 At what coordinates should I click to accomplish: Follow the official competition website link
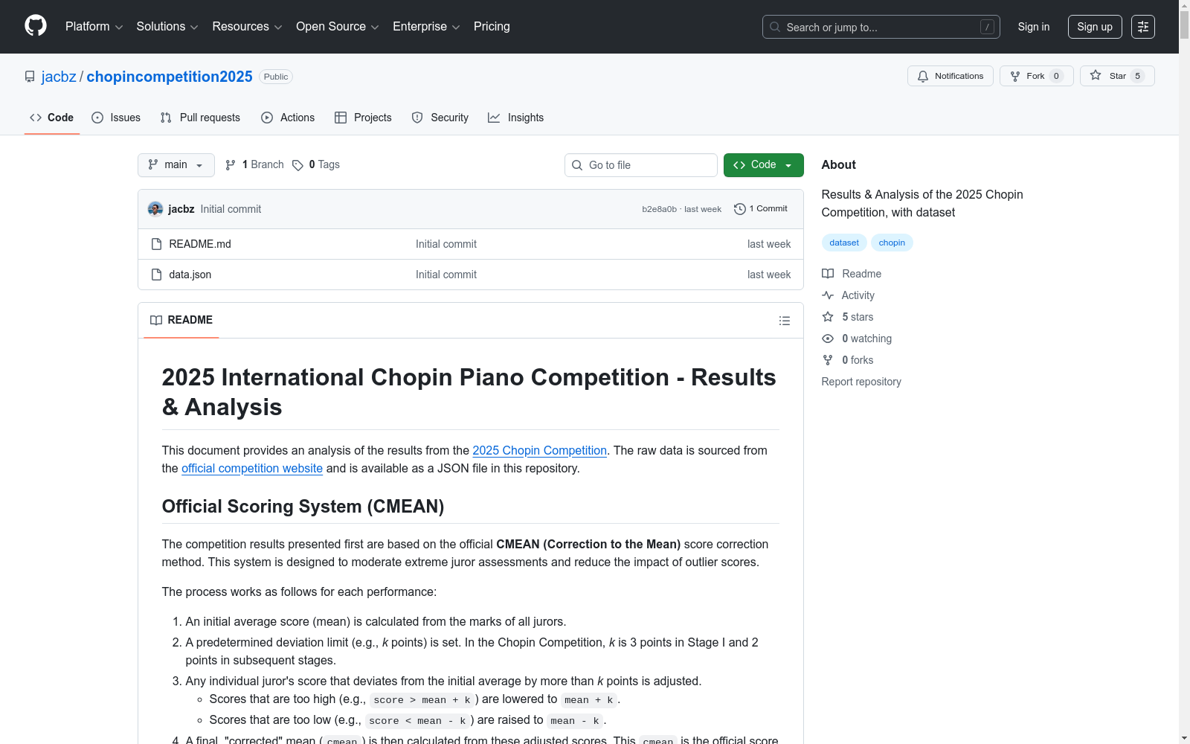[x=252, y=469]
